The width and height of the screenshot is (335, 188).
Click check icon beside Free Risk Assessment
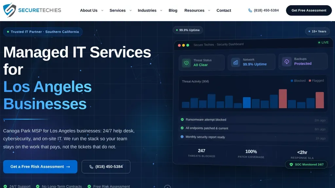(89, 186)
